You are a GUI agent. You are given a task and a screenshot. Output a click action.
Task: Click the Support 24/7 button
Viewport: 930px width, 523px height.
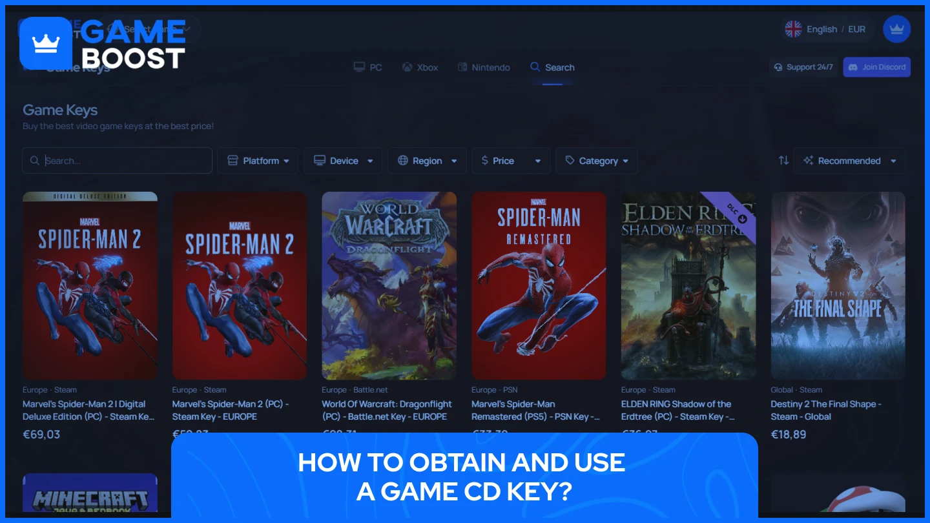(x=803, y=67)
